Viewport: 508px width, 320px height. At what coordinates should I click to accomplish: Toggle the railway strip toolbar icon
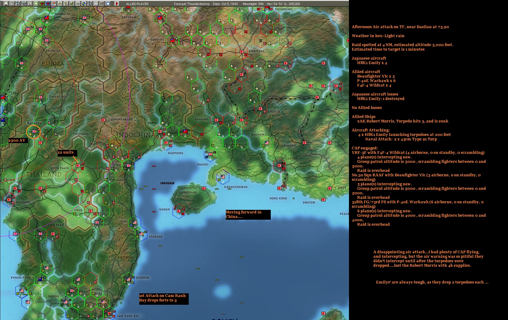pyautogui.click(x=102, y=4)
